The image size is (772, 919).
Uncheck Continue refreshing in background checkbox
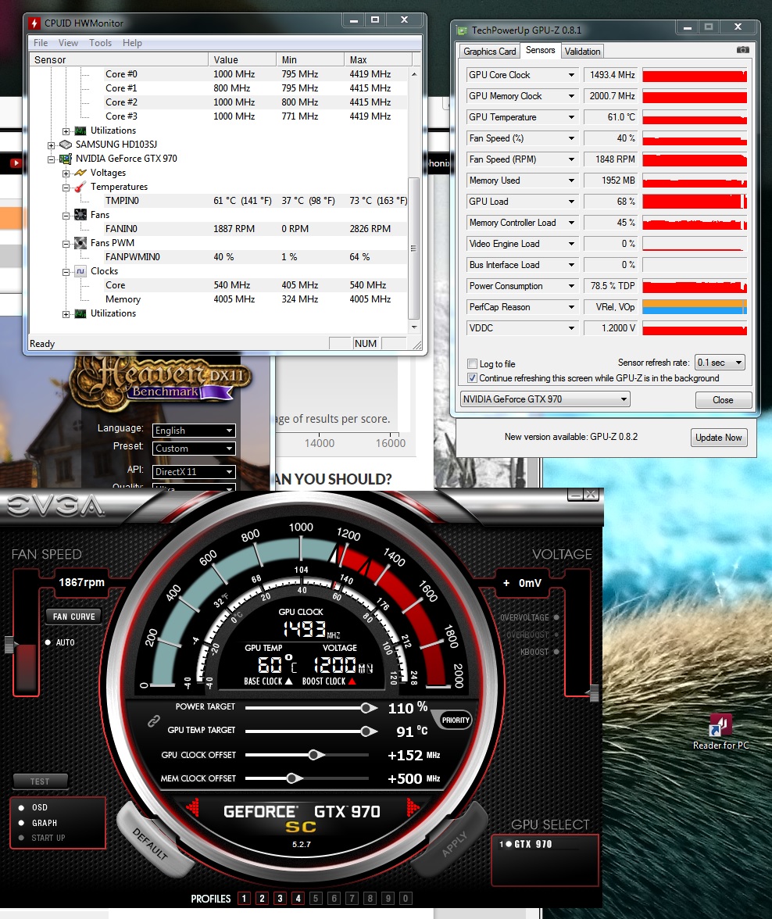(x=472, y=378)
